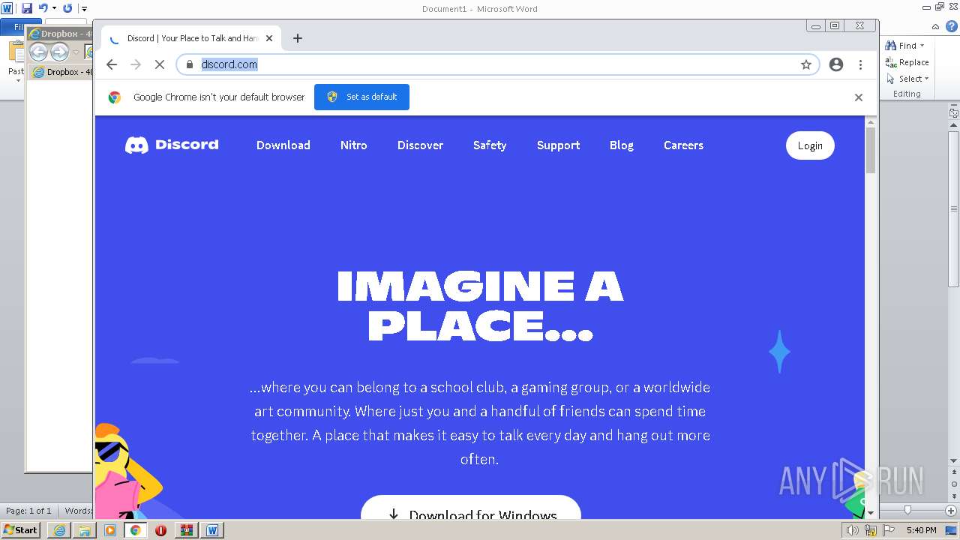Bookmark this page with the star icon
The image size is (960, 540).
click(x=806, y=64)
